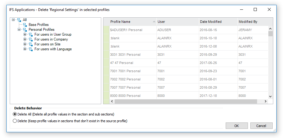Click the All node tree icon
The image size is (283, 138).
[19, 20]
